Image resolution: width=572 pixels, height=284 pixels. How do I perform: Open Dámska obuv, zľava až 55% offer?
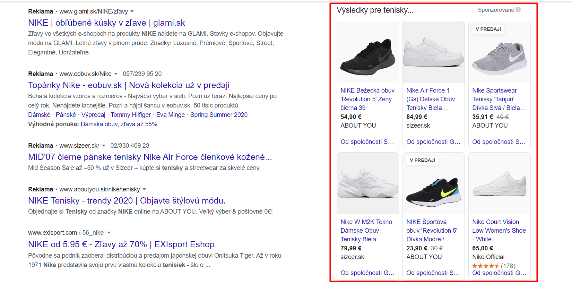[119, 124]
